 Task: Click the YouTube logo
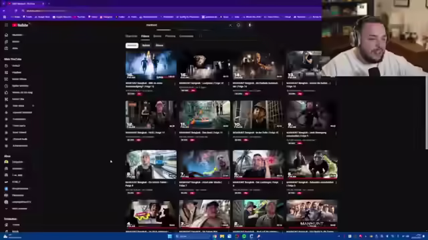pos(20,25)
